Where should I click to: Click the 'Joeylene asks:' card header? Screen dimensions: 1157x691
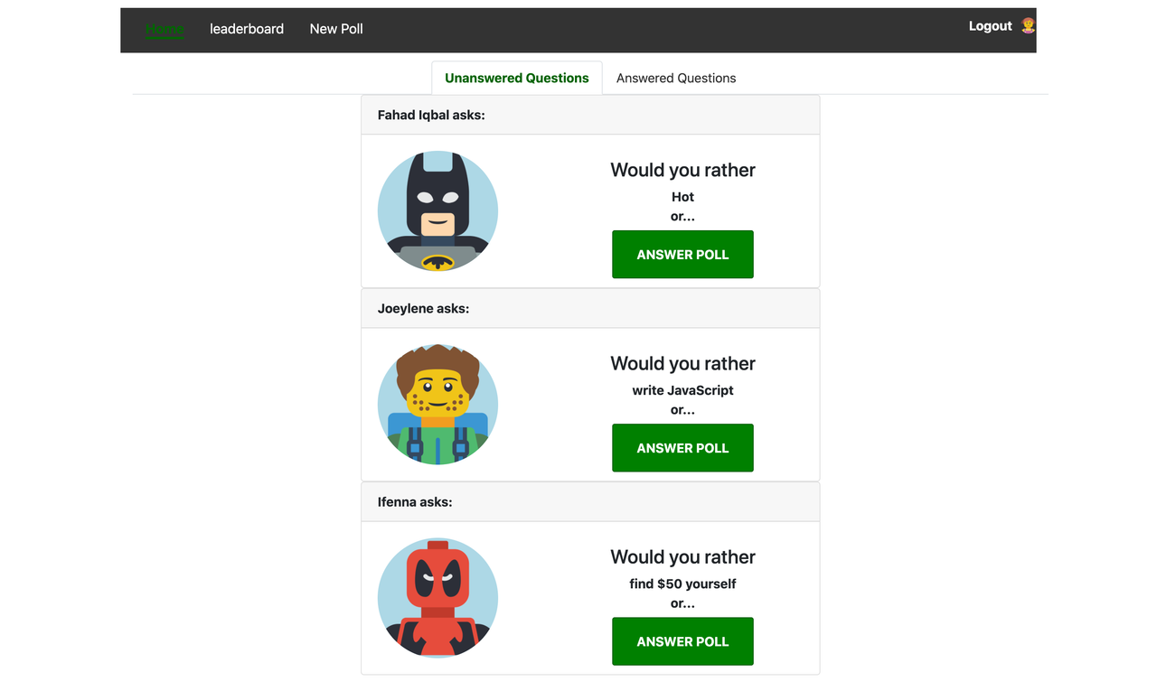click(x=590, y=308)
